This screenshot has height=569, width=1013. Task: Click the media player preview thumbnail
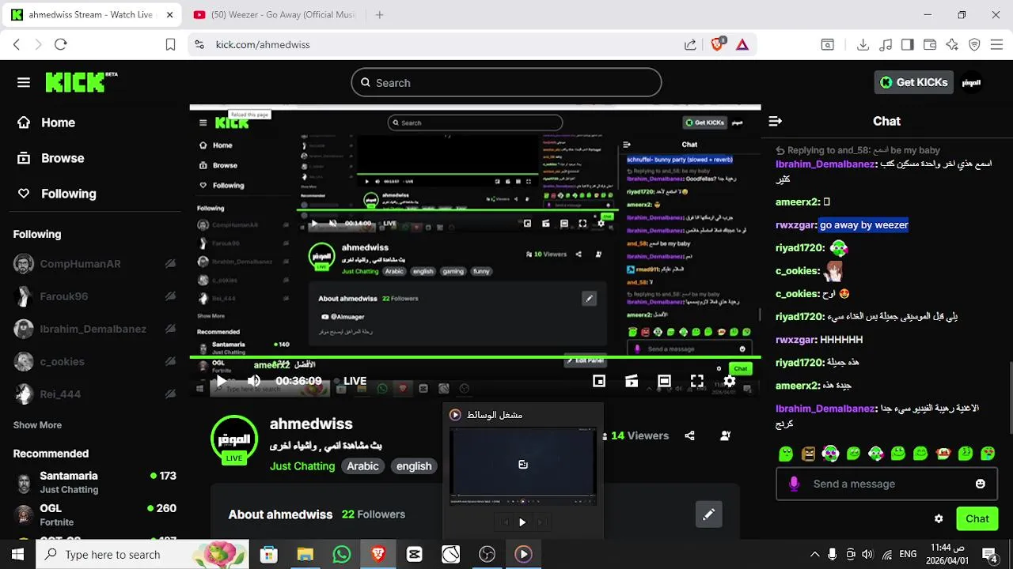(523, 465)
